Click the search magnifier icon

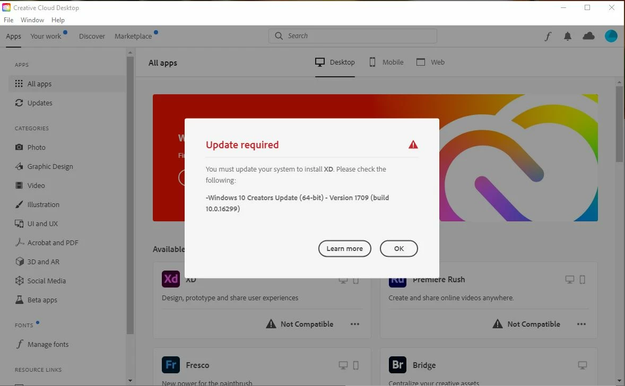(x=279, y=36)
